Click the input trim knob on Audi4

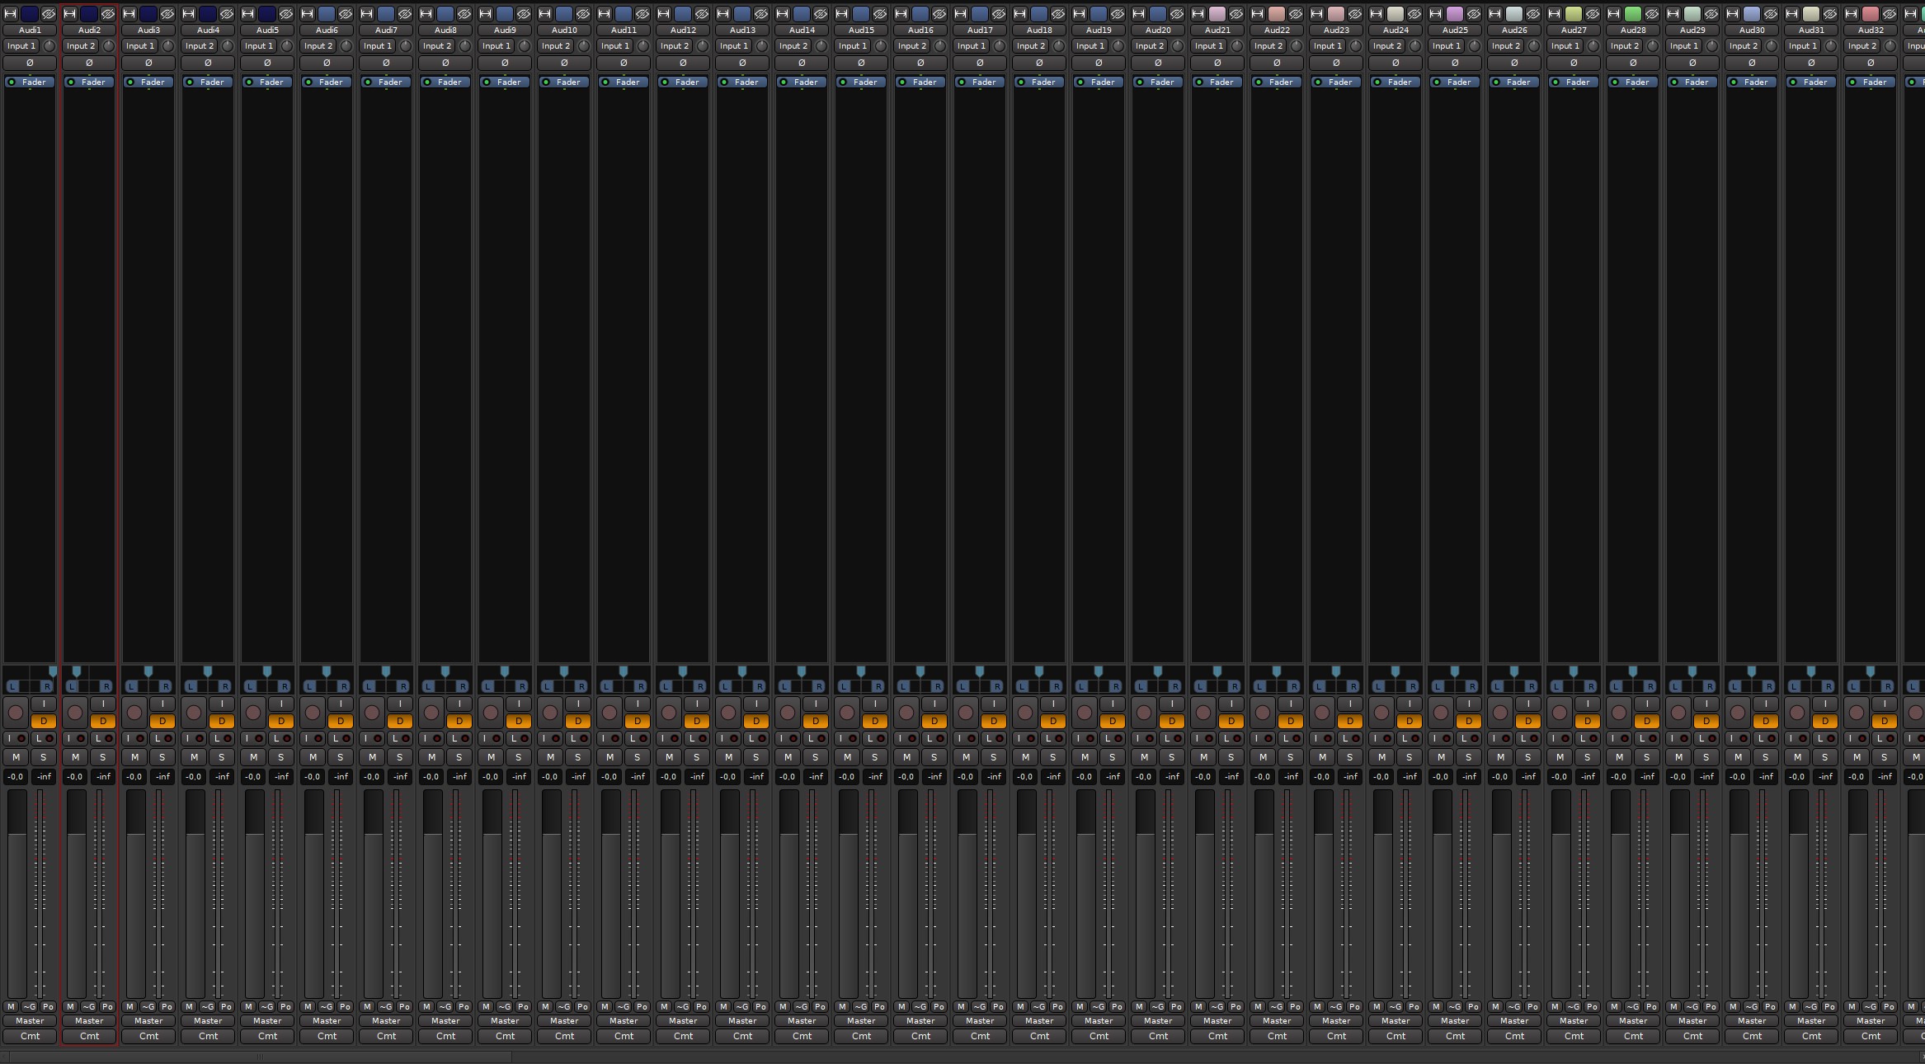227,46
